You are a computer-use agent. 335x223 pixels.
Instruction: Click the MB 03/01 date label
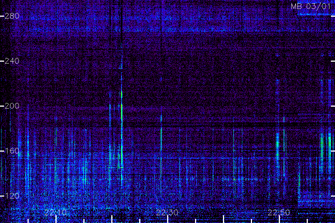tap(311, 6)
